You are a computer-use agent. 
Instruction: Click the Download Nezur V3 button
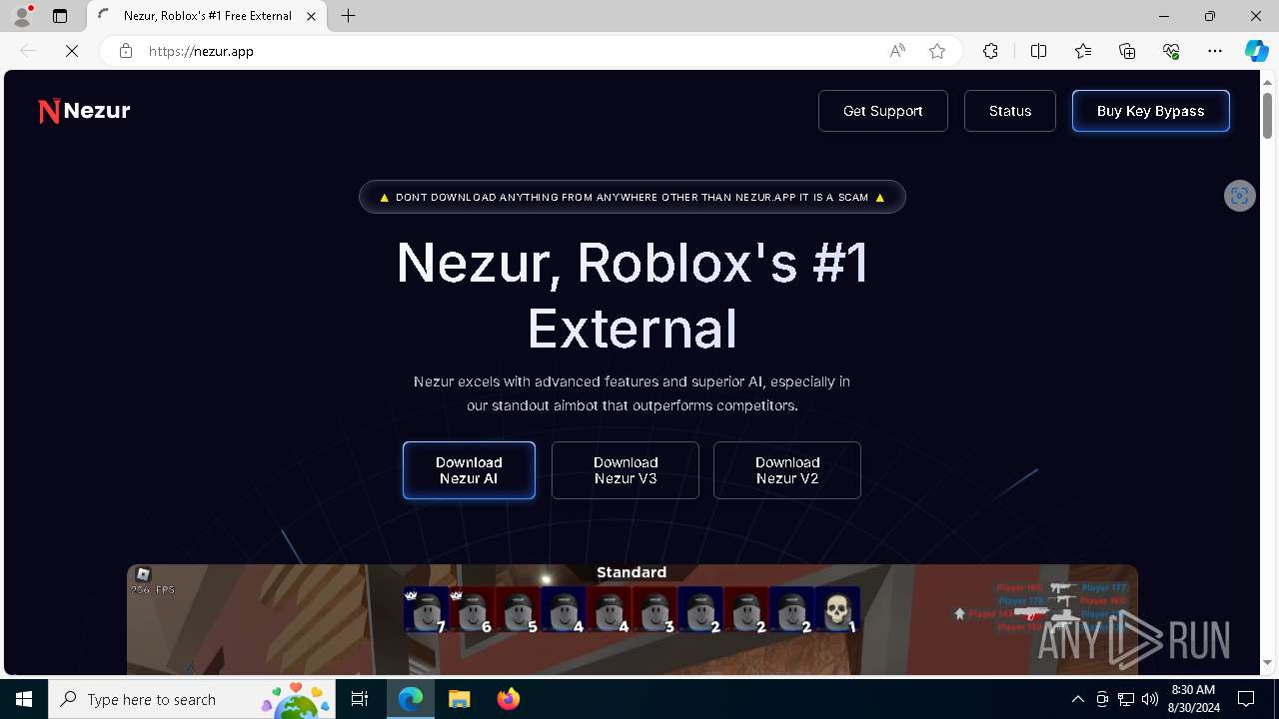click(x=626, y=470)
